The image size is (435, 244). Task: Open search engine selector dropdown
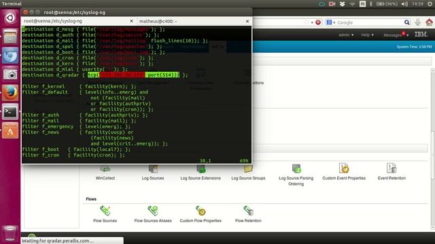click(x=331, y=22)
